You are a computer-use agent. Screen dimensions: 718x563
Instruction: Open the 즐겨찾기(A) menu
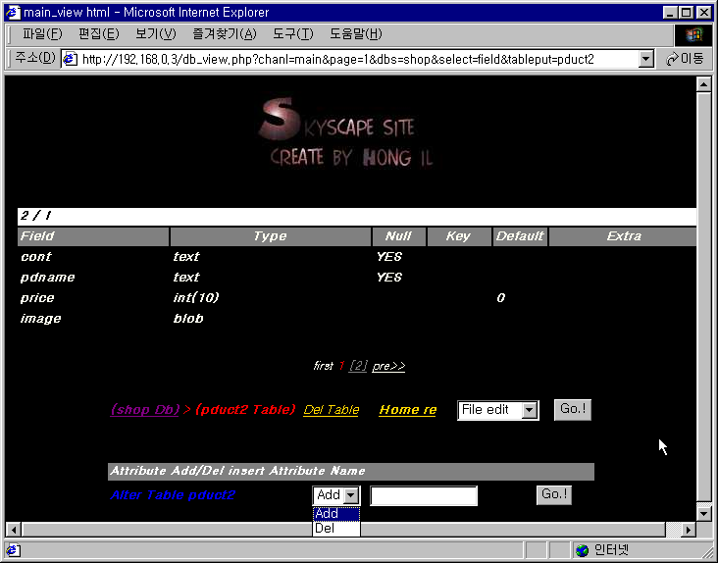[225, 34]
